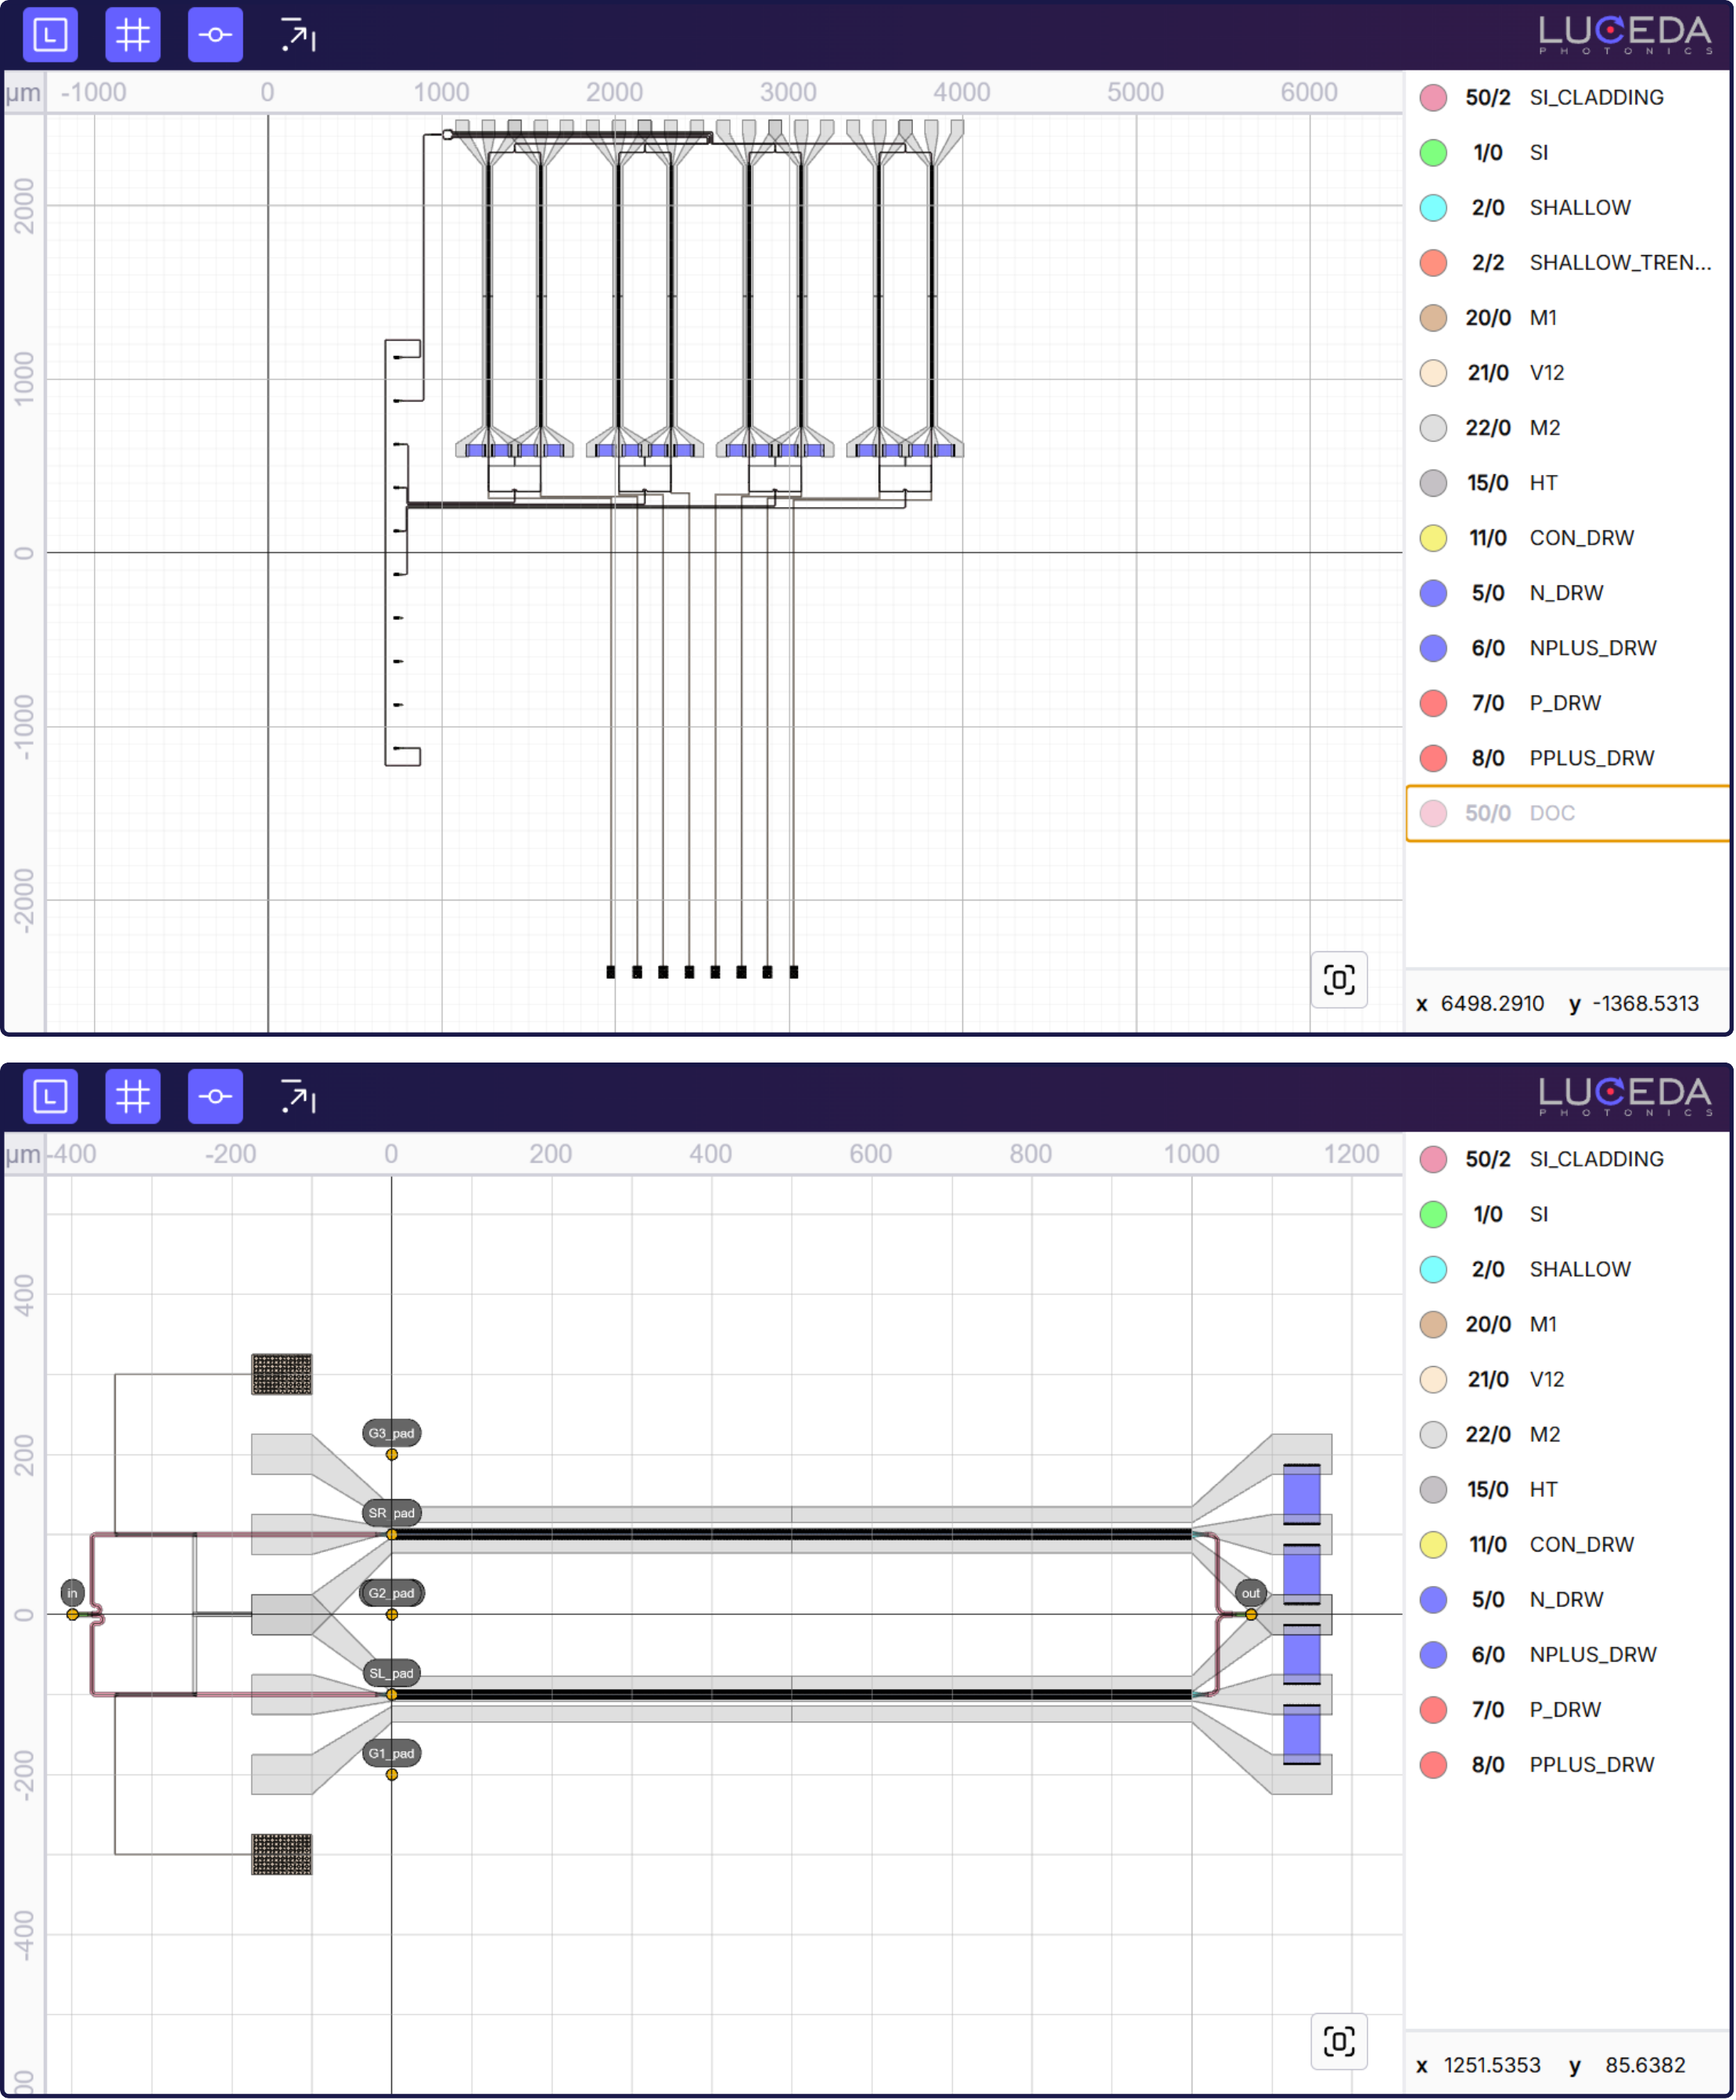Toggle the layers panel icon in top viewer
This screenshot has width=1736, height=2100.
tap(50, 35)
